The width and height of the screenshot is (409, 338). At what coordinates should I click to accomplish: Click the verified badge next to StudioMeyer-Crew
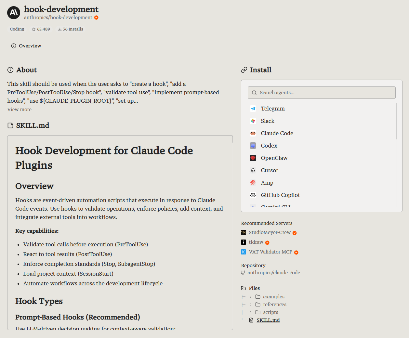[x=295, y=233]
